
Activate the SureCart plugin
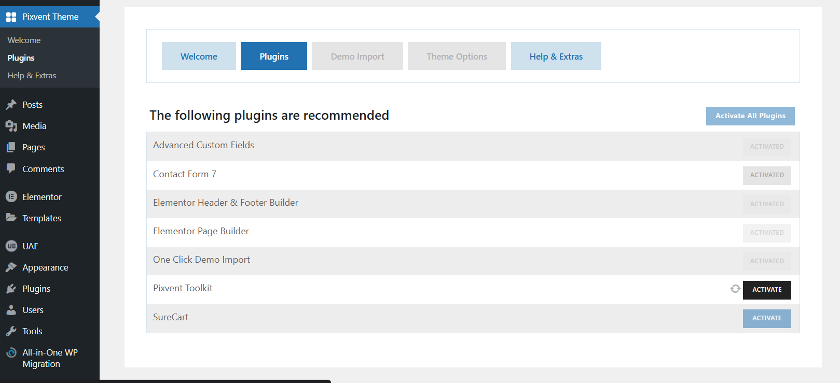[766, 318]
